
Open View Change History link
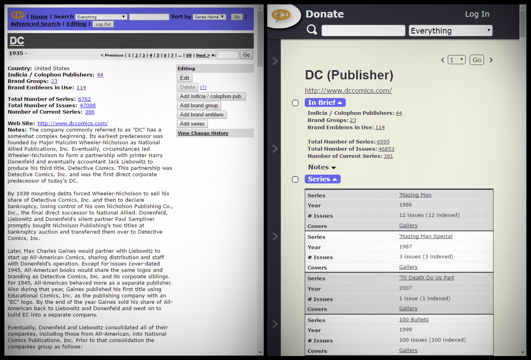coord(203,133)
